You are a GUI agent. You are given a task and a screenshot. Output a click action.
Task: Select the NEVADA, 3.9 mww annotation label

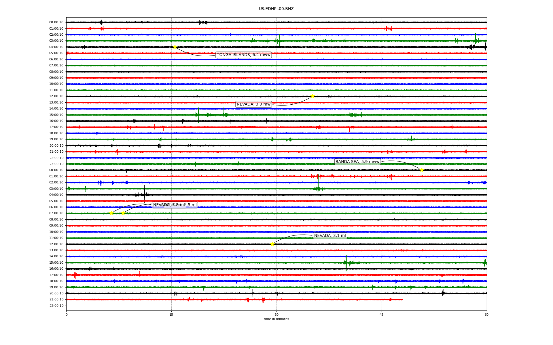click(x=253, y=104)
